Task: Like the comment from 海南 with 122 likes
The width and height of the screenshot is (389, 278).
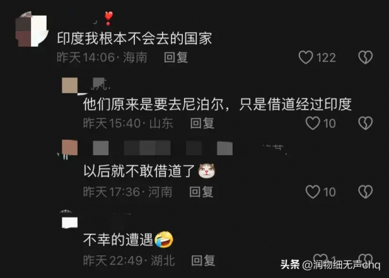Action: coord(305,57)
